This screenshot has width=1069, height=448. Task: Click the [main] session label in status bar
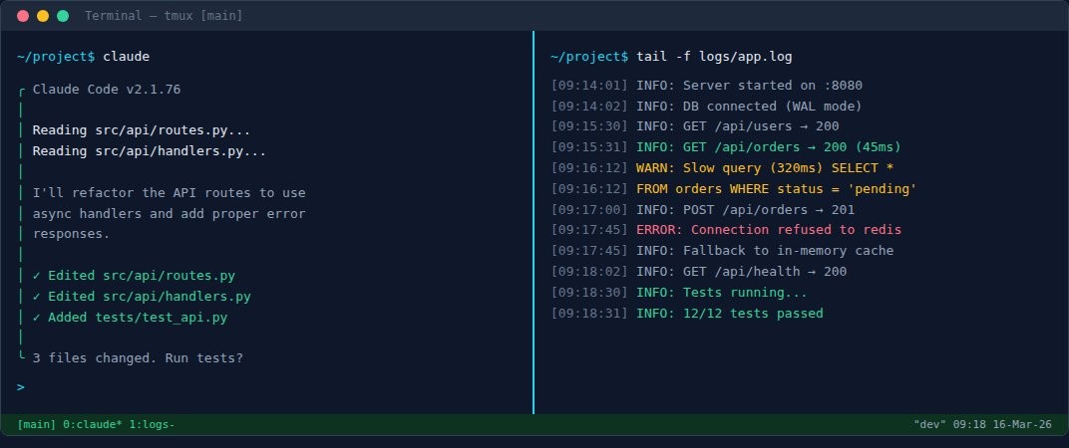[x=37, y=424]
